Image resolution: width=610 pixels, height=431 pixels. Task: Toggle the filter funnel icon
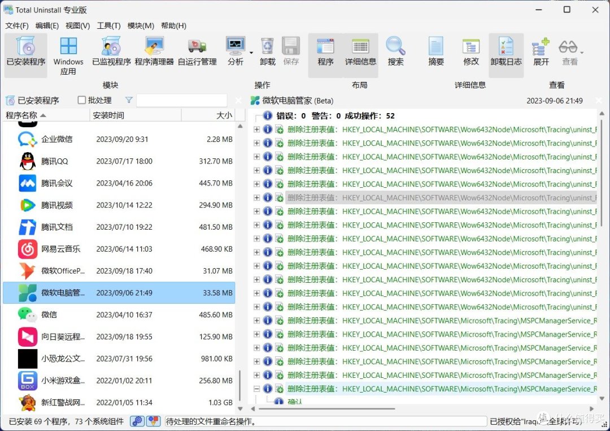point(129,100)
